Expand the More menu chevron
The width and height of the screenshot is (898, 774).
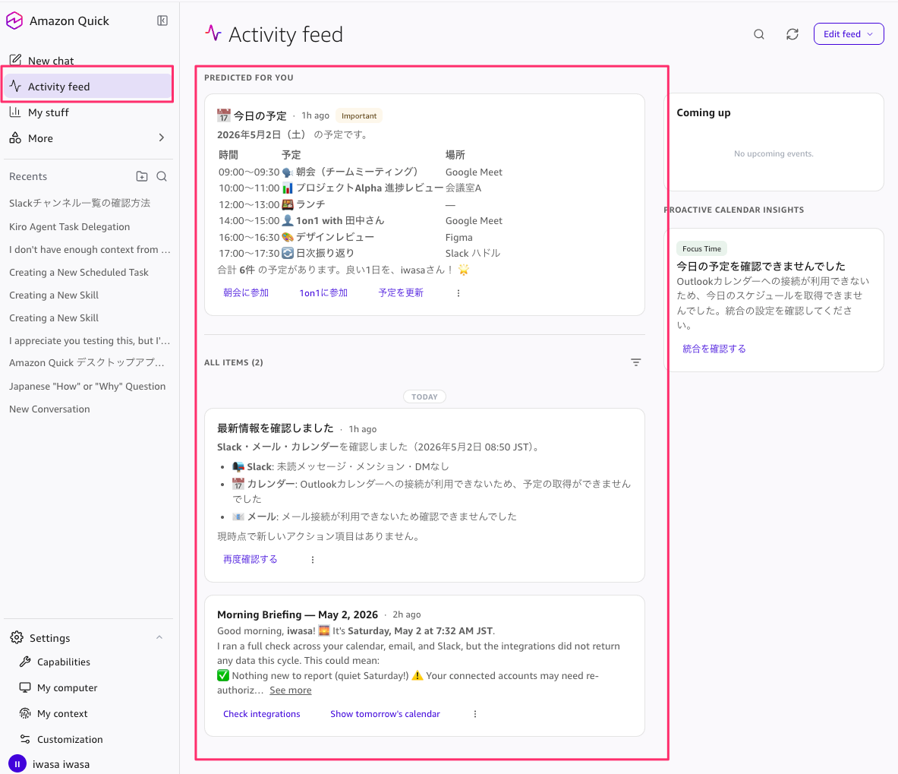[x=162, y=138]
